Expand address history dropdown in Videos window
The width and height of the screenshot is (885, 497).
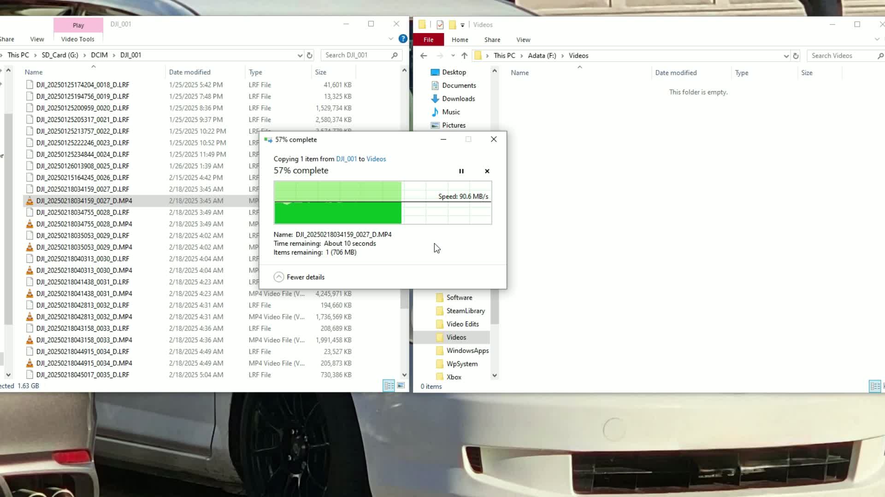click(x=786, y=56)
